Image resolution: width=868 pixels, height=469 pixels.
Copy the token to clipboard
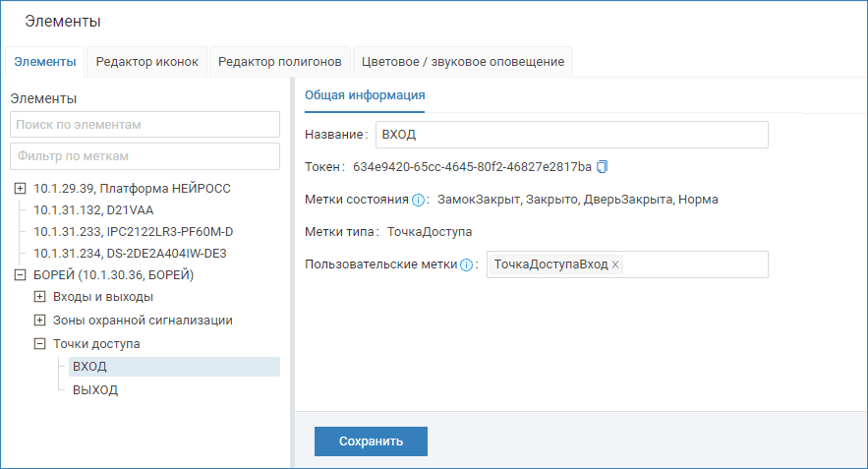point(604,166)
